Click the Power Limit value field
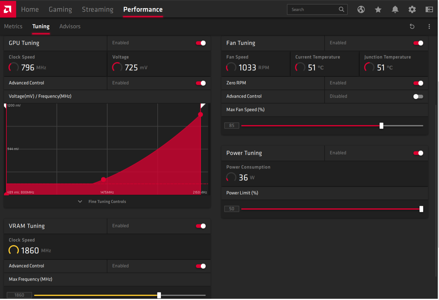This screenshot has height=300, width=439. pos(232,209)
